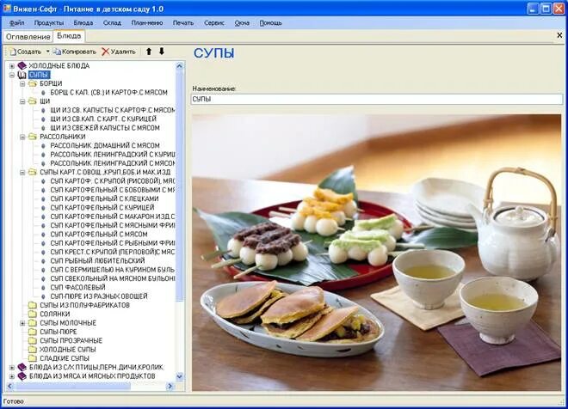Collapse the БОРЩИ folder
The image size is (568, 409).
tap(22, 84)
